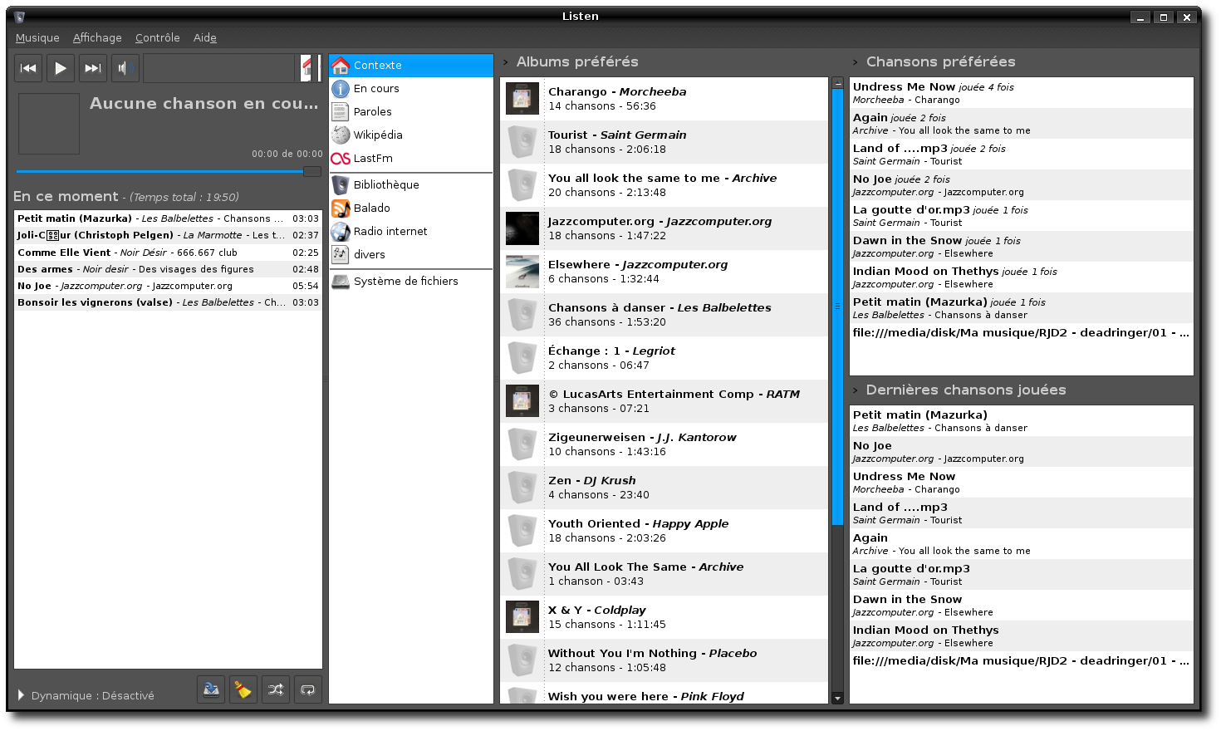
Task: Skip to the next track
Action: [x=93, y=68]
